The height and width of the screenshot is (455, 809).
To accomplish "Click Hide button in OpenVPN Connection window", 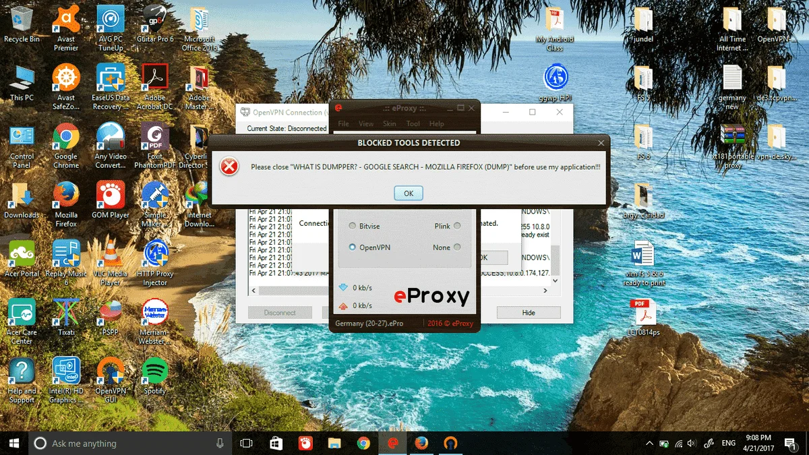I will pos(529,313).
